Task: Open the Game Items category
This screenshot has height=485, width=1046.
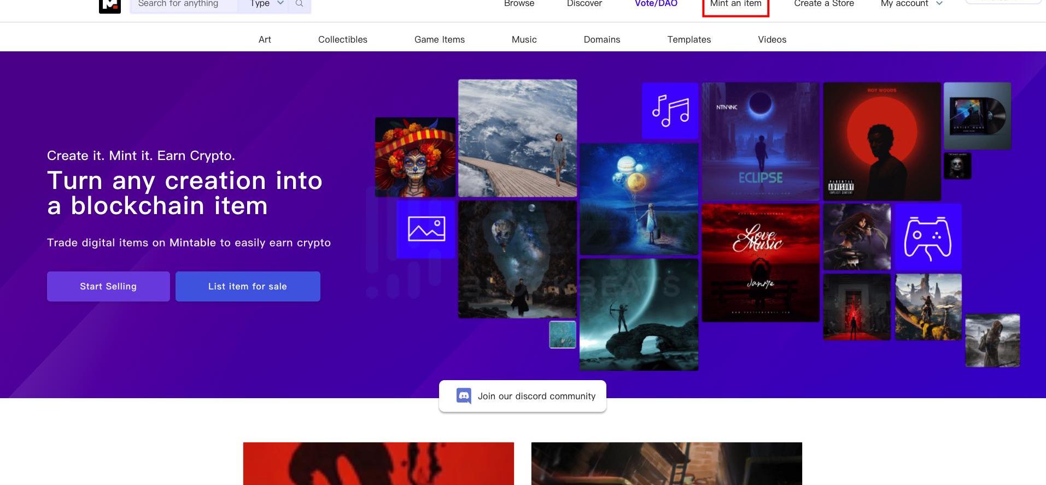Action: (439, 39)
